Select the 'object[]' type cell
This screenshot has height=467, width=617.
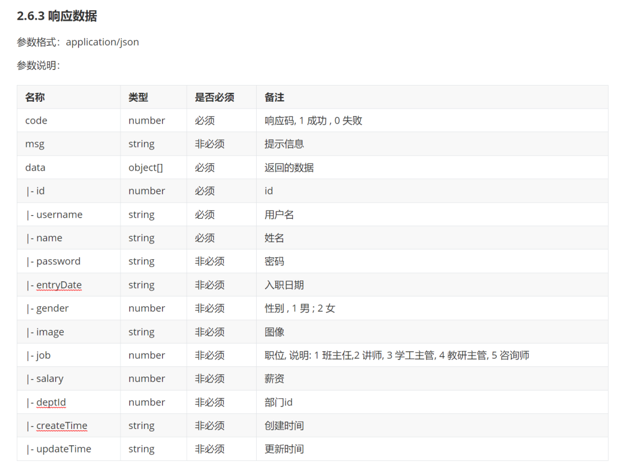(x=146, y=168)
